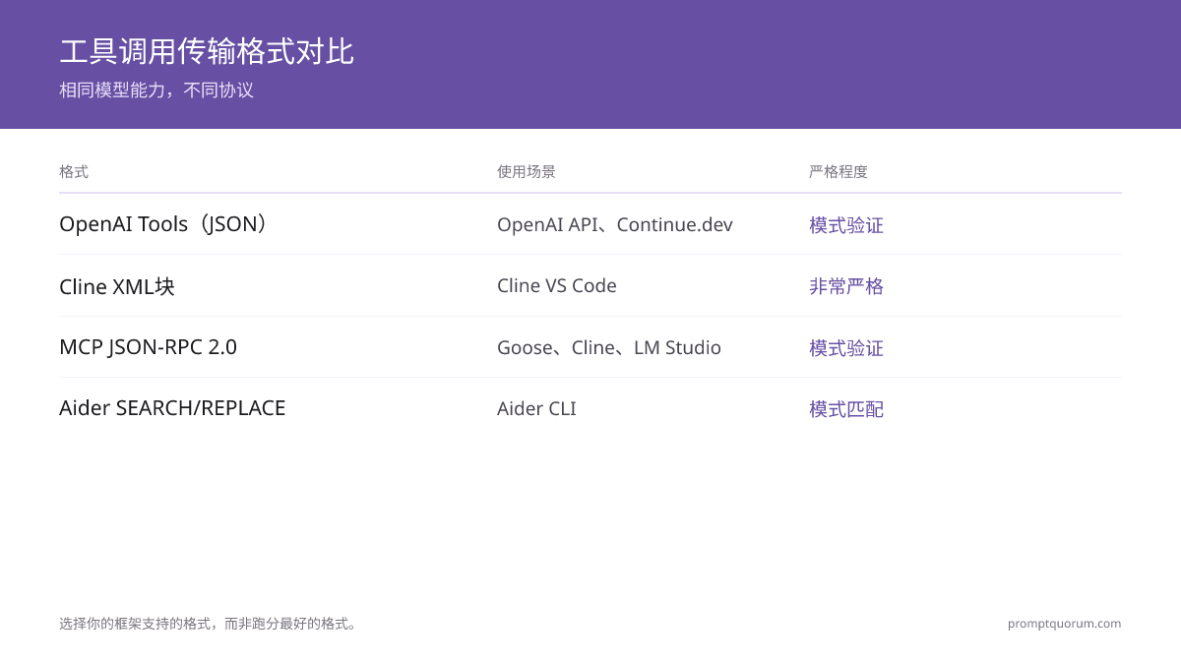
Task: Click the 严格程度 column header
Action: click(839, 171)
